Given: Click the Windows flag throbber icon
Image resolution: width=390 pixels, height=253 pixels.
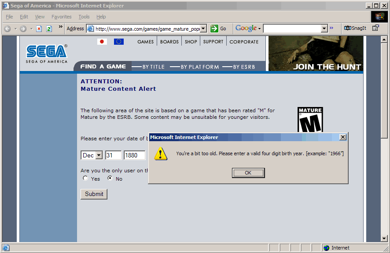Looking at the screenshot, I should (379, 17).
